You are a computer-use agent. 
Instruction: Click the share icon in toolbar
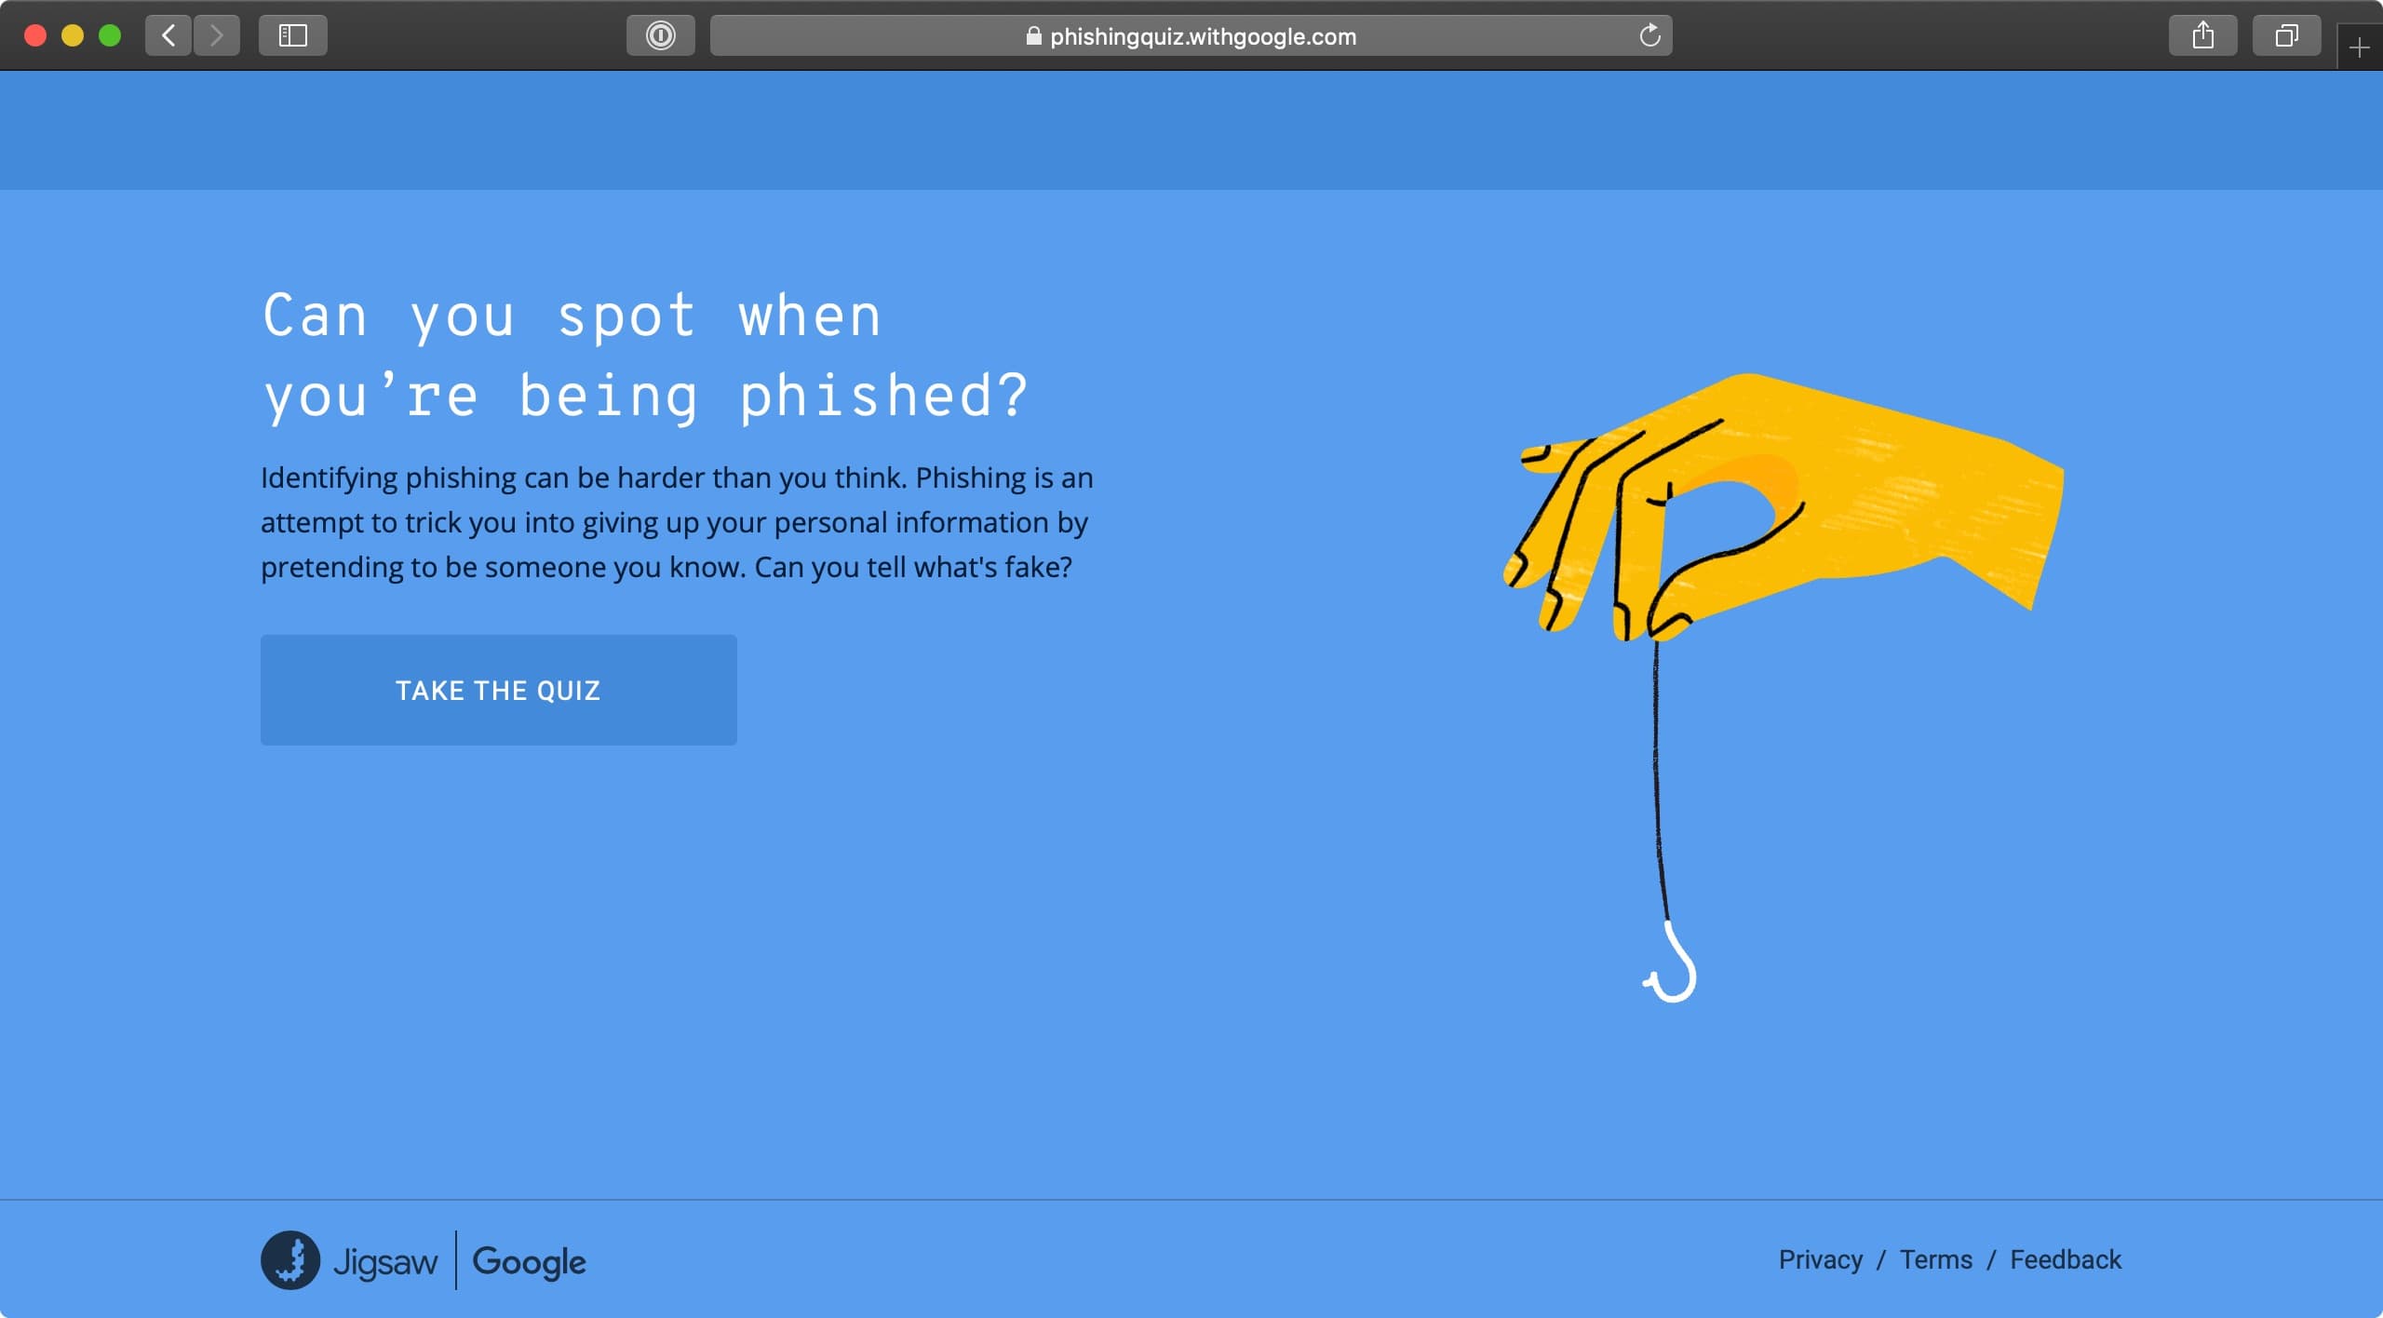pos(2202,35)
